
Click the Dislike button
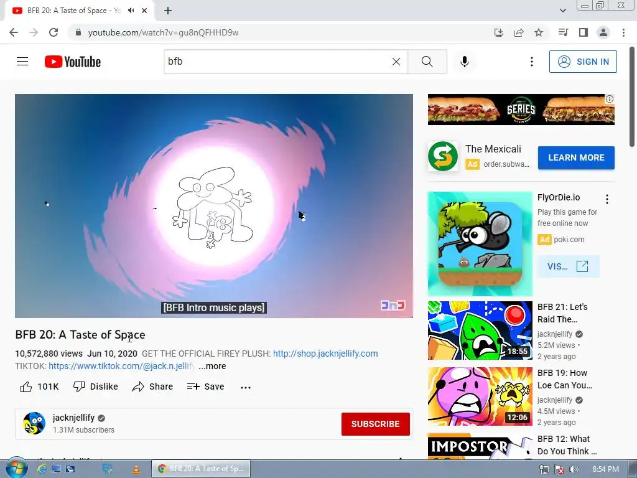coord(95,387)
